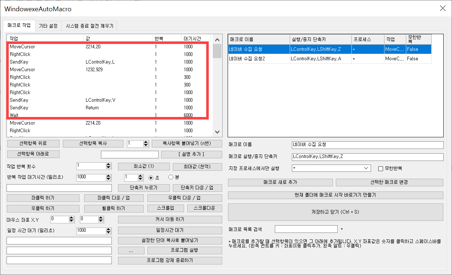Viewport: 452px width, 275px height.
Task: Switch to the 기타 설정 tab
Action: point(48,26)
